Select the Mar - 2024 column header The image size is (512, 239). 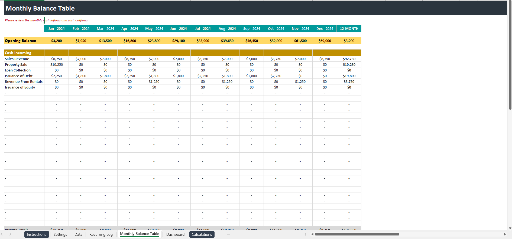pos(105,28)
